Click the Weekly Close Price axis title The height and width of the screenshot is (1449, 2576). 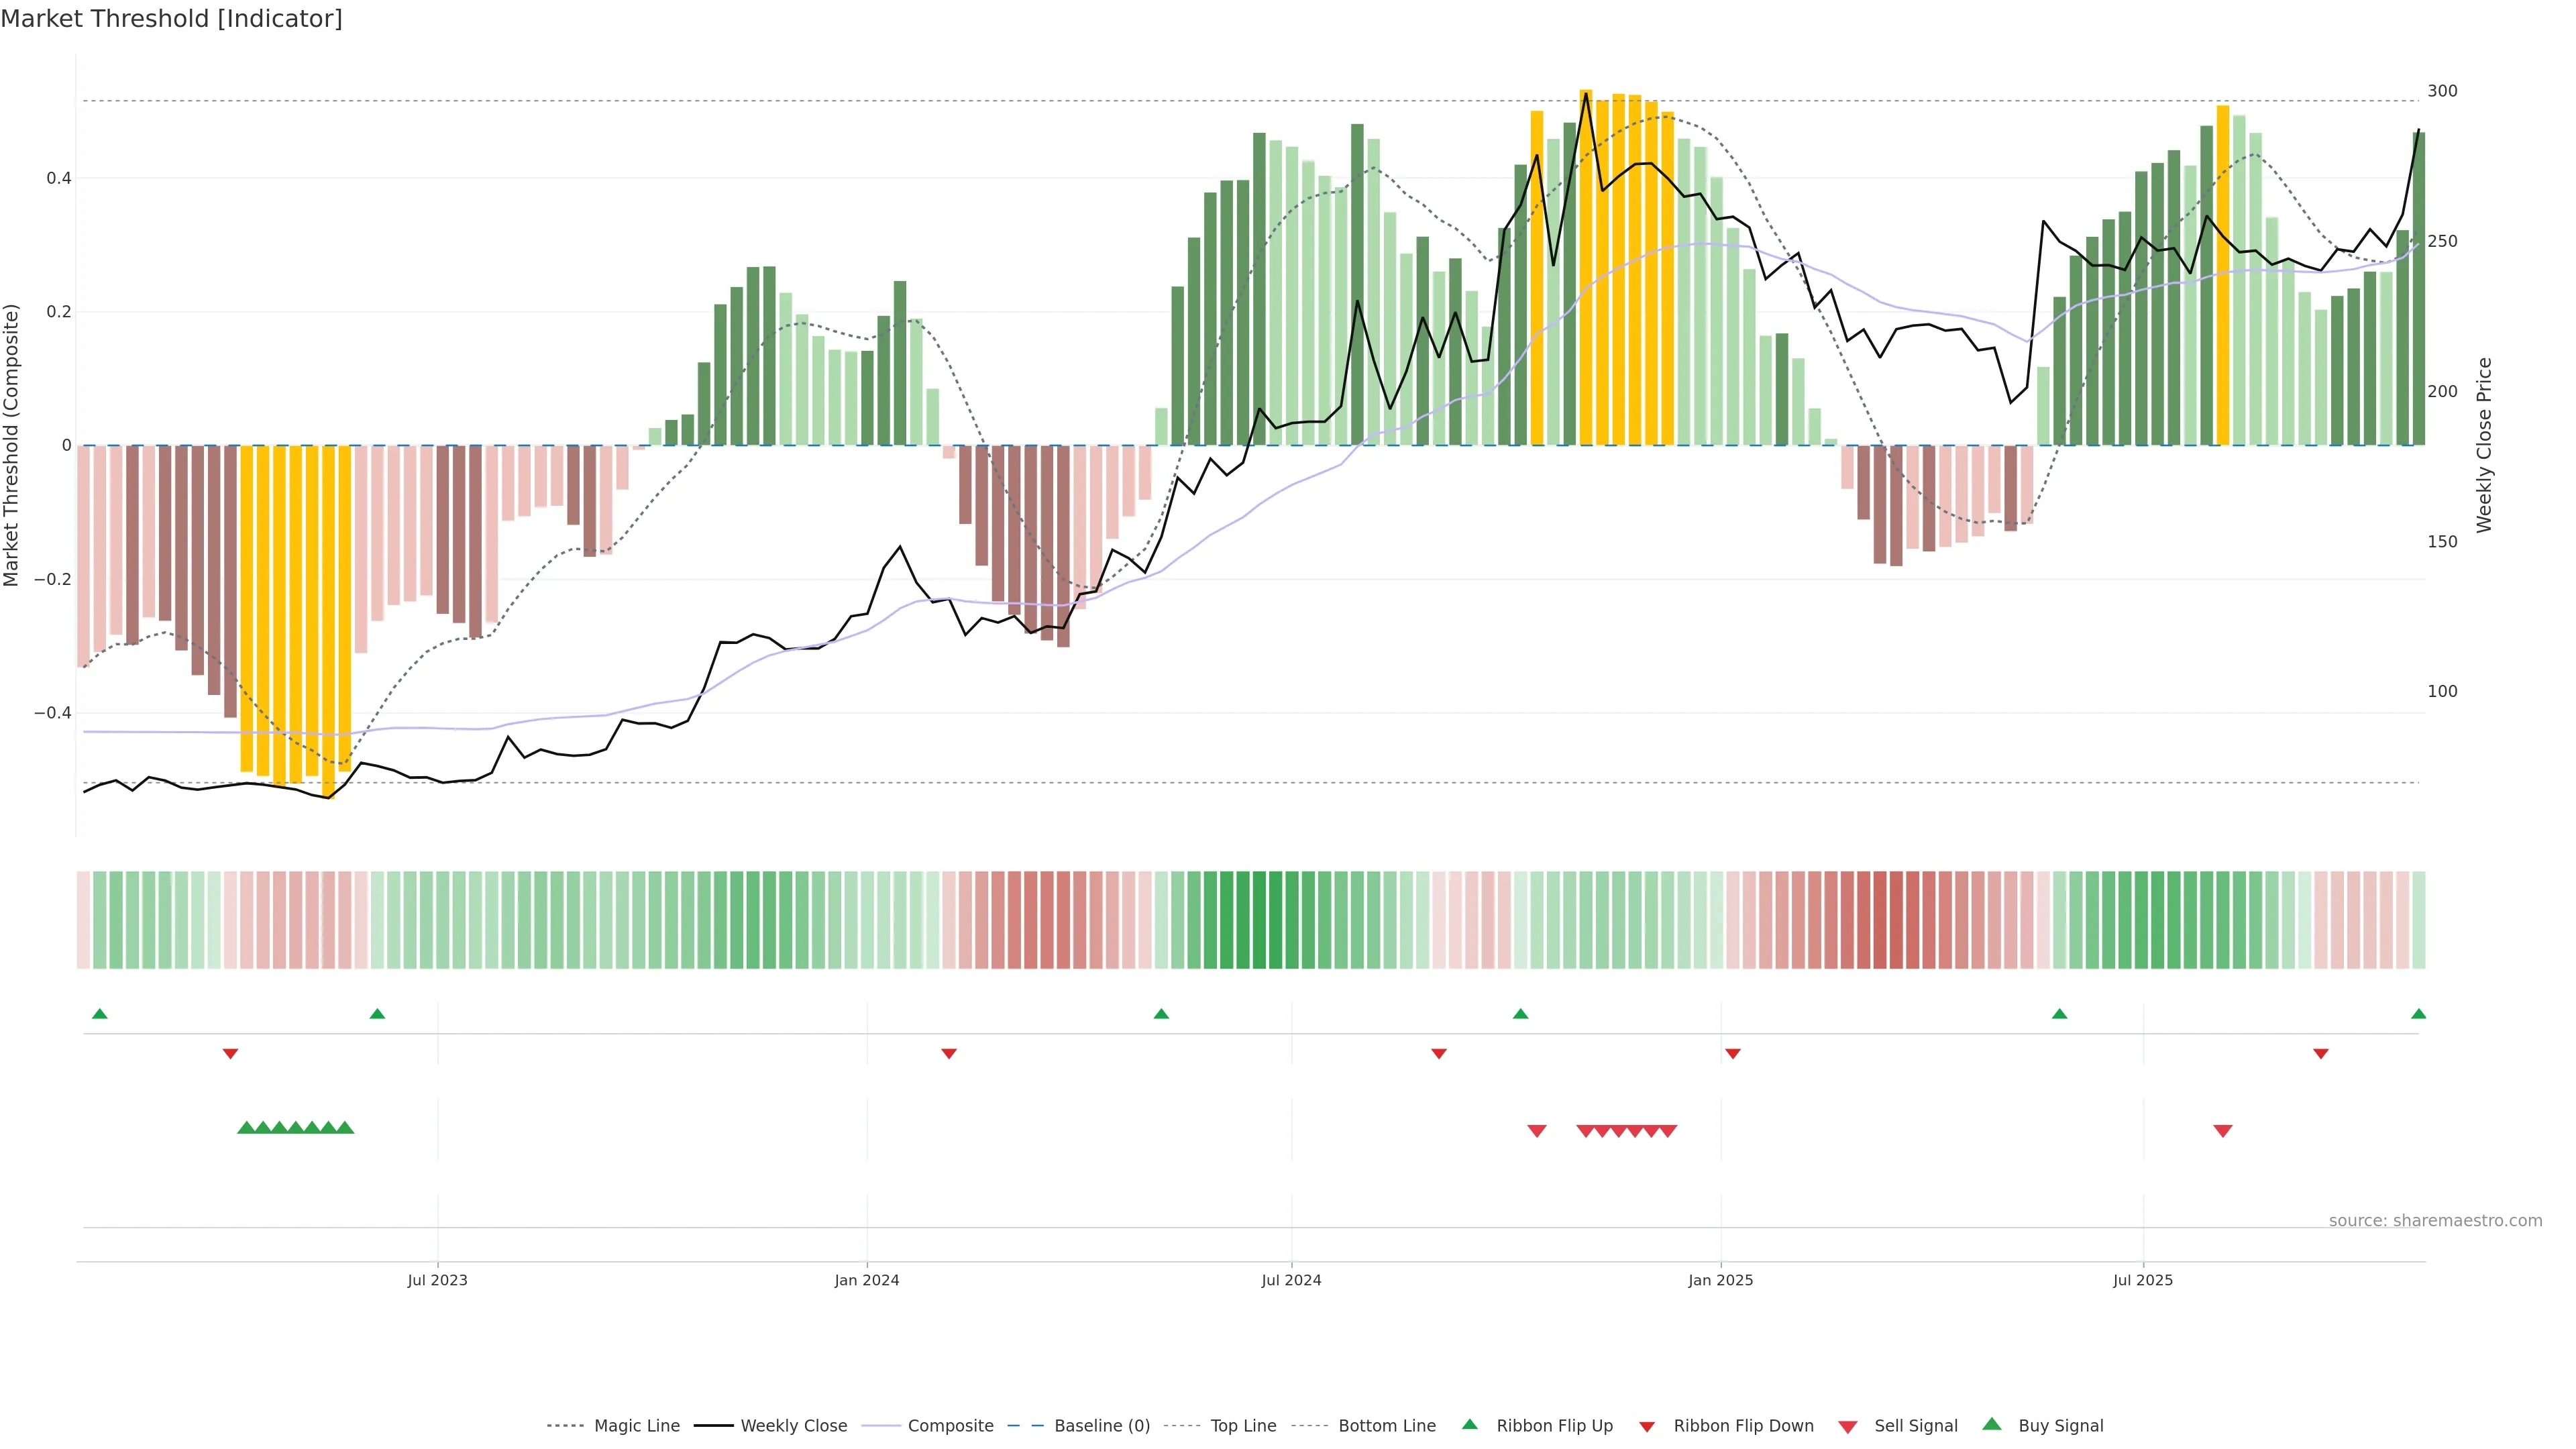coord(2484,445)
